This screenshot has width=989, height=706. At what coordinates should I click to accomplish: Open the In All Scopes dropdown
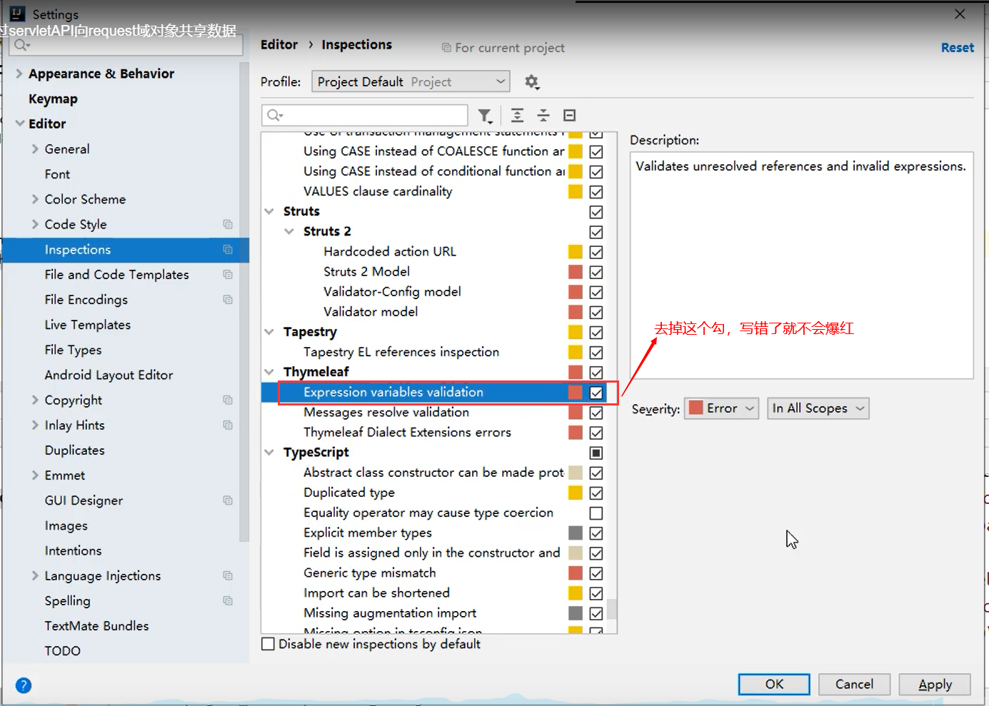point(818,408)
